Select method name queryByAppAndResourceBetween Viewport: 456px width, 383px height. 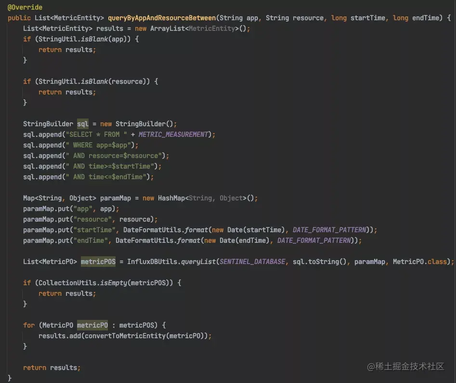[x=162, y=18]
